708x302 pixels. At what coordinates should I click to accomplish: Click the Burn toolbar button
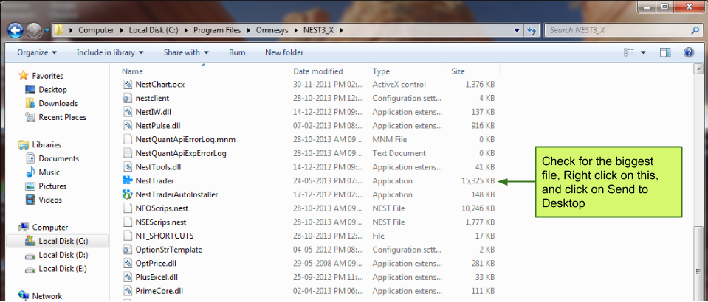(237, 52)
